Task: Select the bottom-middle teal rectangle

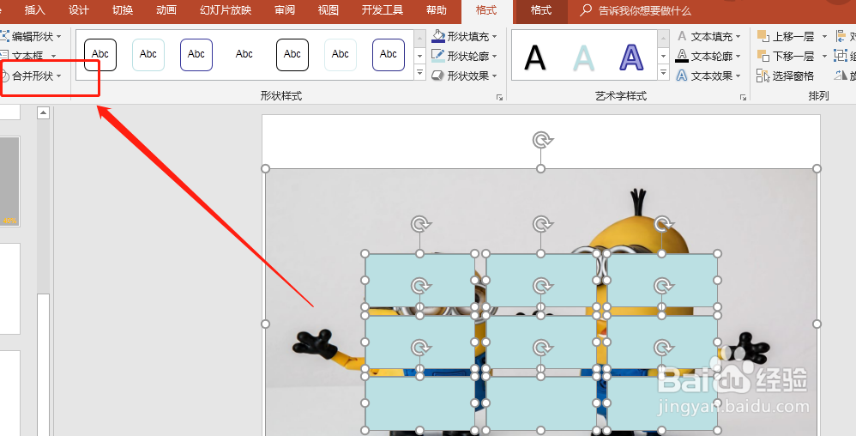Action: [541, 403]
